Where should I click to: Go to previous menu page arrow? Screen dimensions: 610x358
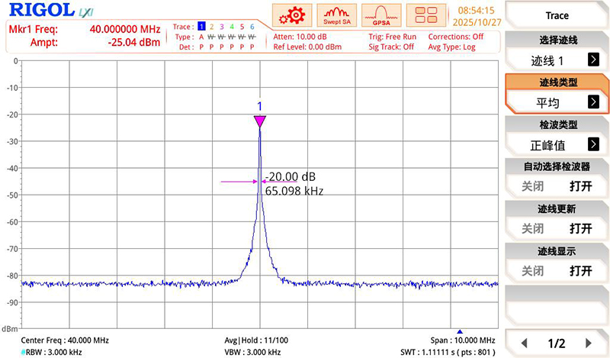[522, 343]
